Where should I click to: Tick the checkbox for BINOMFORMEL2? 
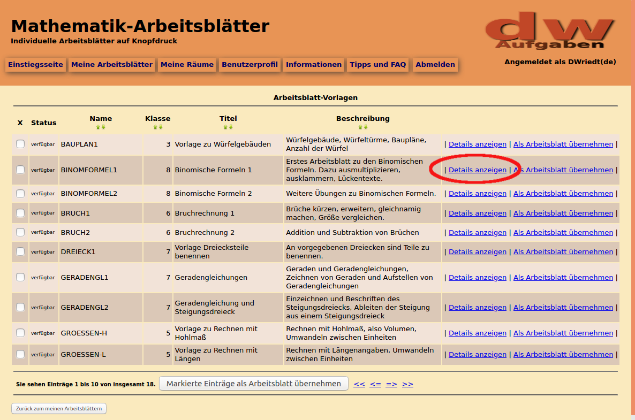click(20, 193)
